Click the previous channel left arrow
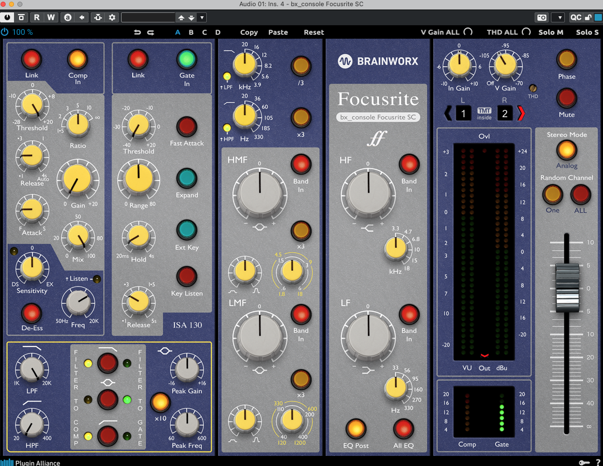The image size is (603, 466). [x=448, y=113]
